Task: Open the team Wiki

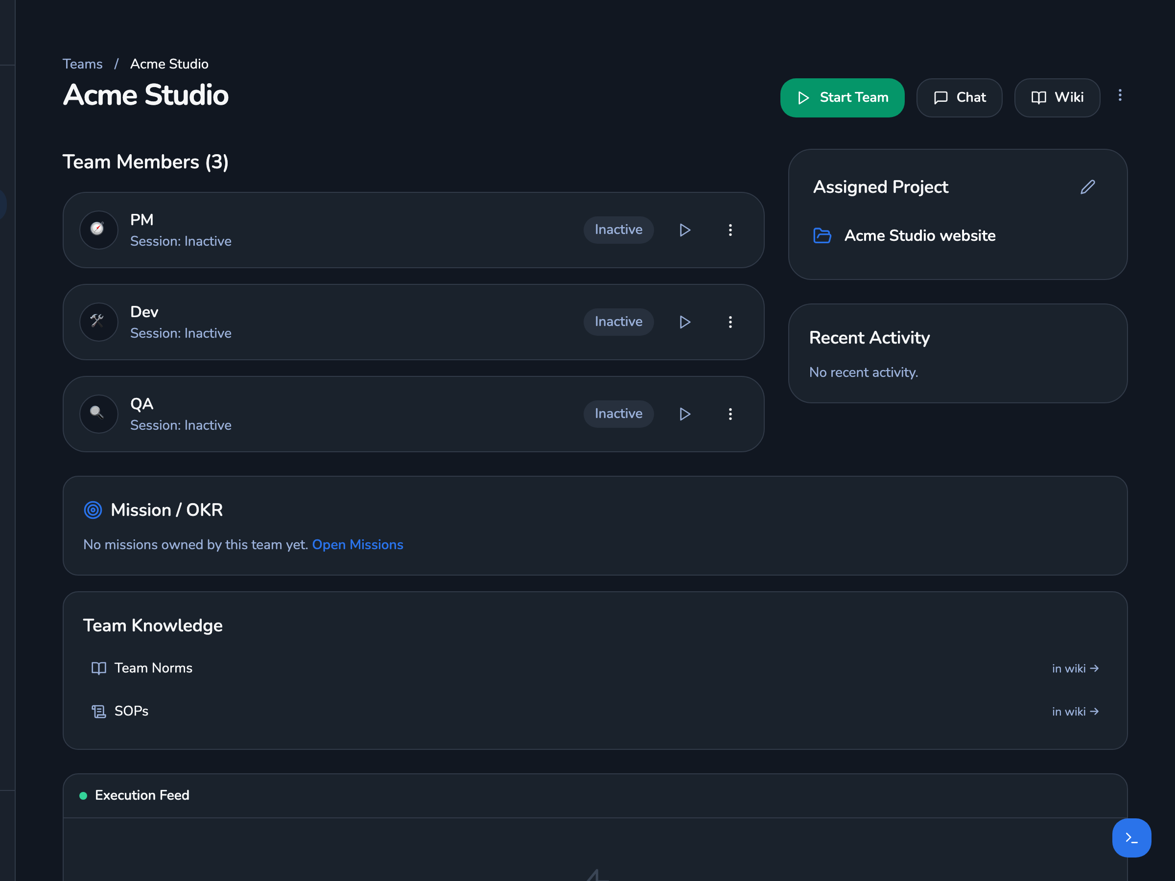Action: pyautogui.click(x=1057, y=98)
